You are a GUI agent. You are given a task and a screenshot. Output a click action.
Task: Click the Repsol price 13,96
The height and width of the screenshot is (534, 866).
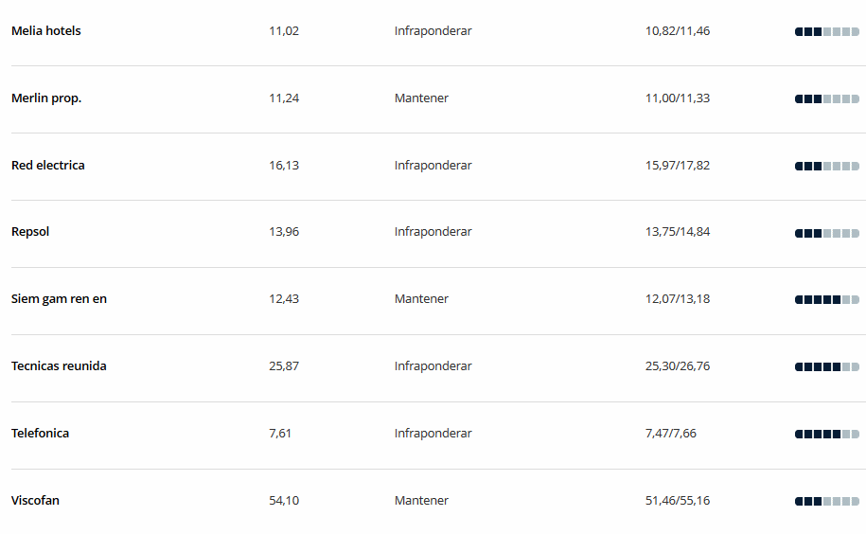(x=284, y=232)
